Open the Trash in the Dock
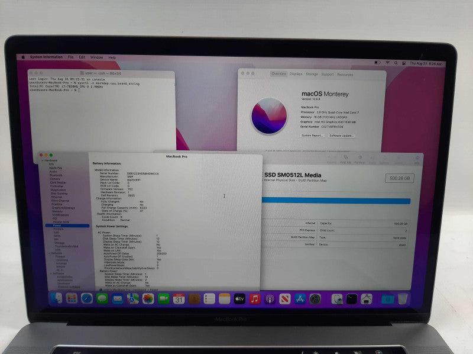Screen dimensions: 473x354 [x=403, y=299]
